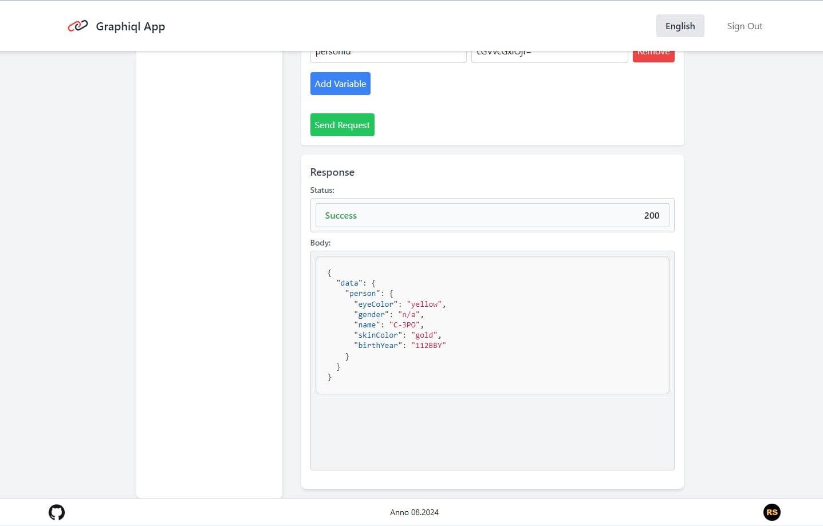This screenshot has width=823, height=526.
Task: Click the green Success status text
Action: tap(340, 216)
